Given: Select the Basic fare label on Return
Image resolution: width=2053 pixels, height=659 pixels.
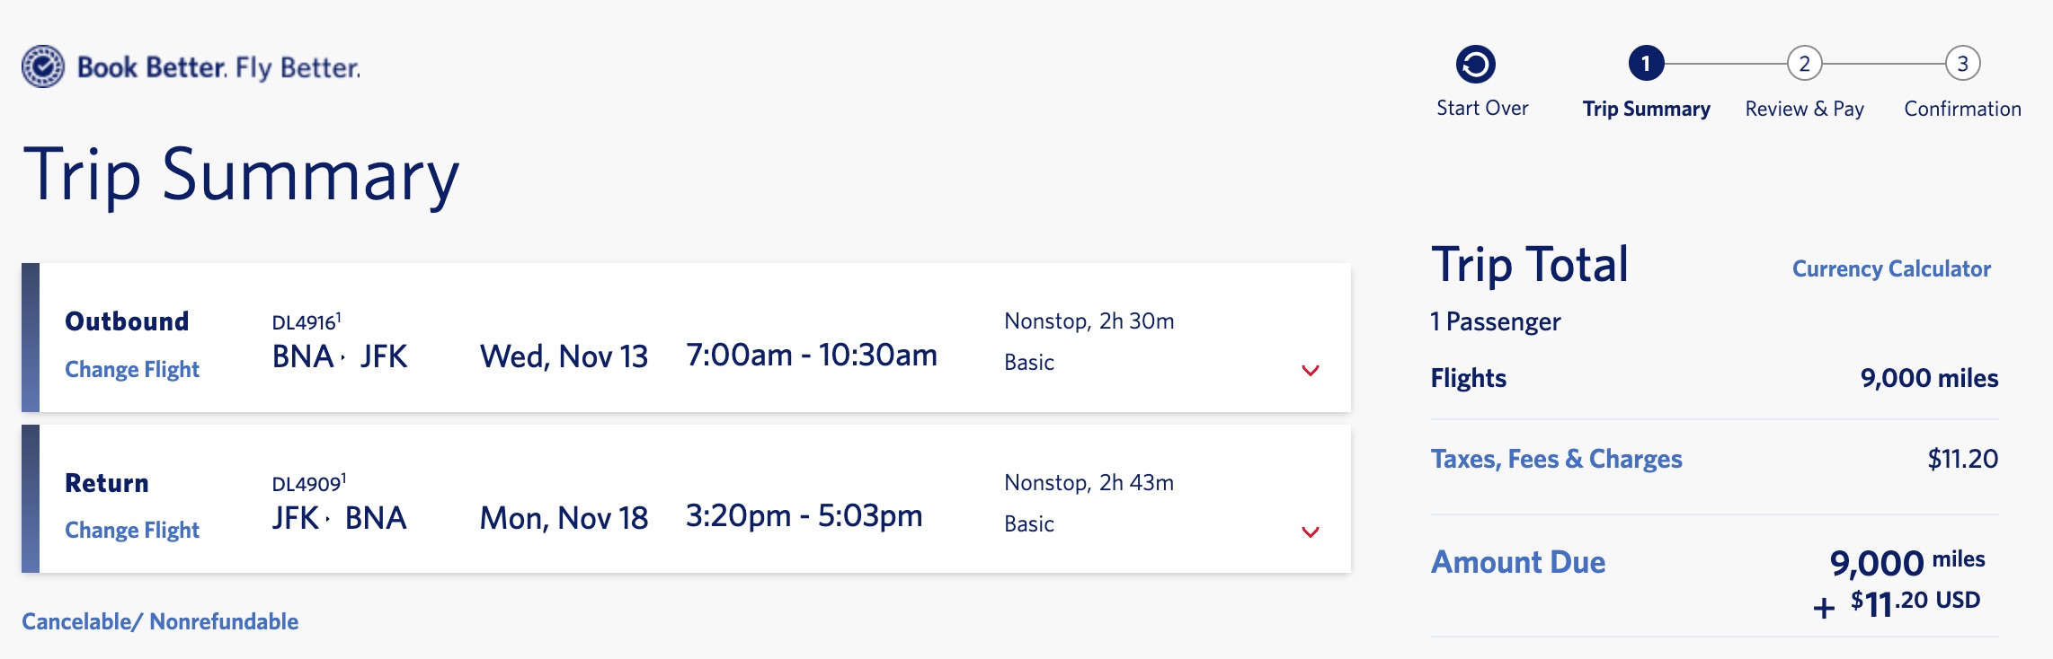Looking at the screenshot, I should coord(1026,523).
